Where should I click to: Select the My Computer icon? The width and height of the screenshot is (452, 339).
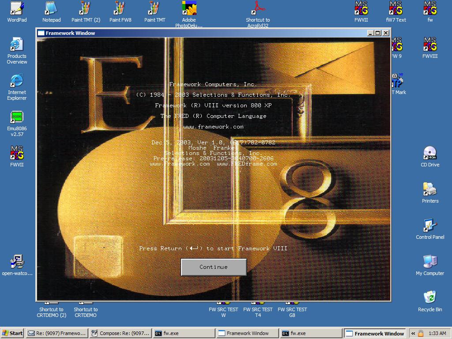tap(430, 265)
